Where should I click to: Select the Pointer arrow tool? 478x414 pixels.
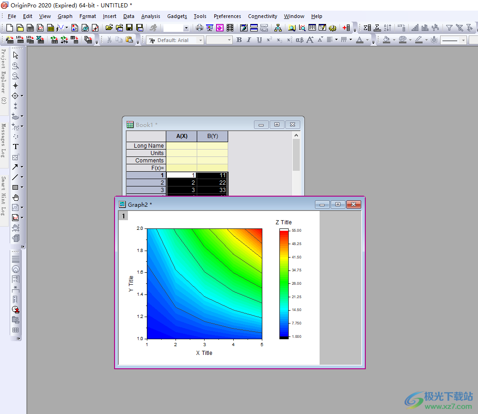pos(16,55)
